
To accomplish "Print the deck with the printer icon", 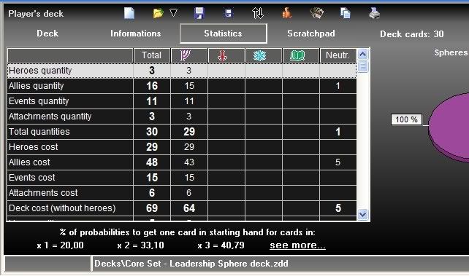I will (x=374, y=13).
